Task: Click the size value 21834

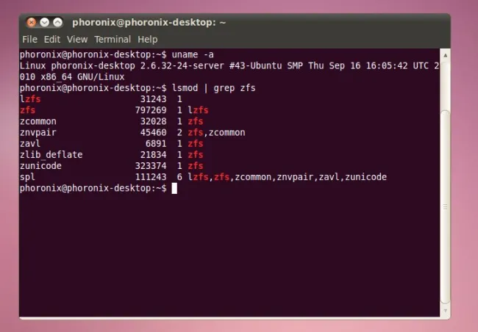Action: click(x=154, y=155)
